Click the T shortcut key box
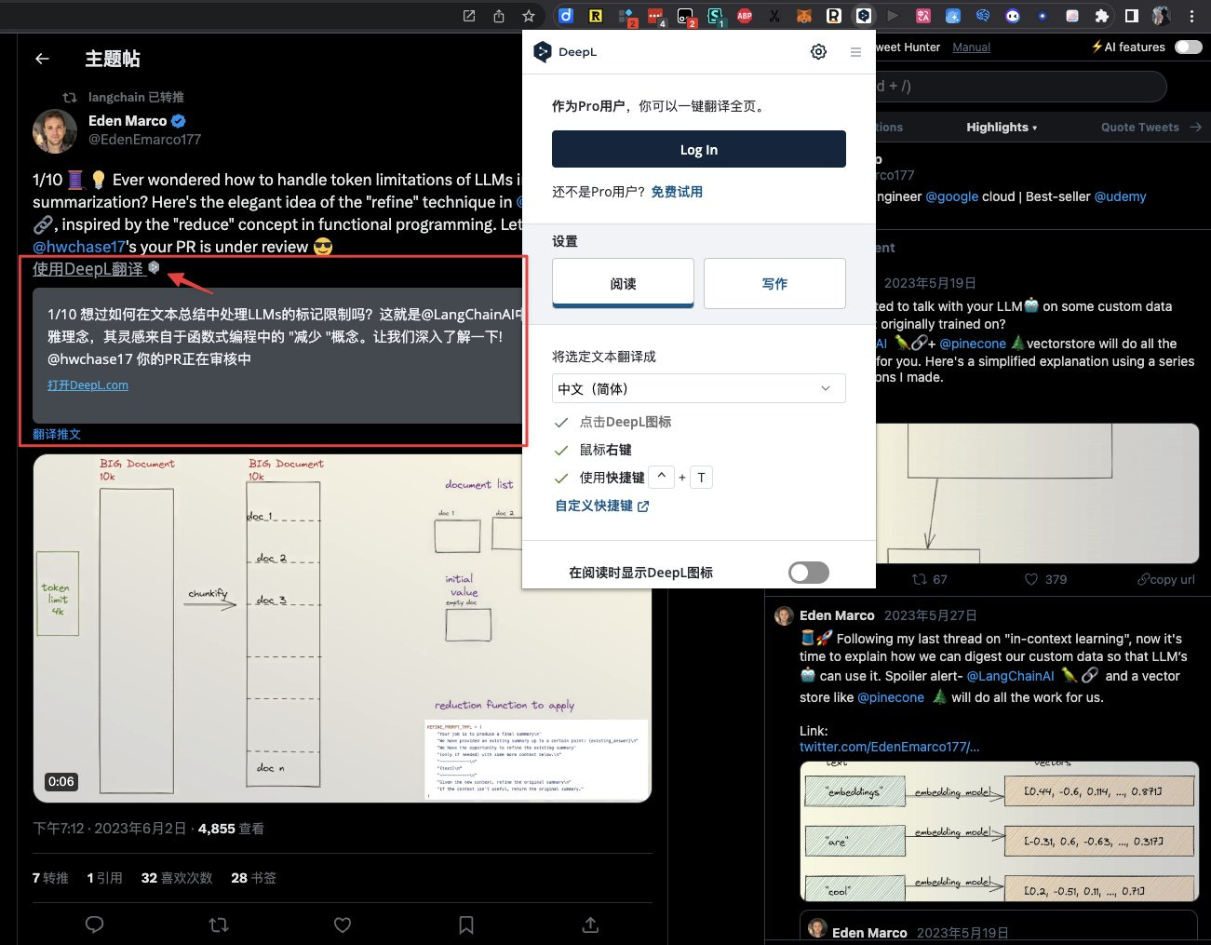Viewport: 1211px width, 945px height. click(x=702, y=478)
